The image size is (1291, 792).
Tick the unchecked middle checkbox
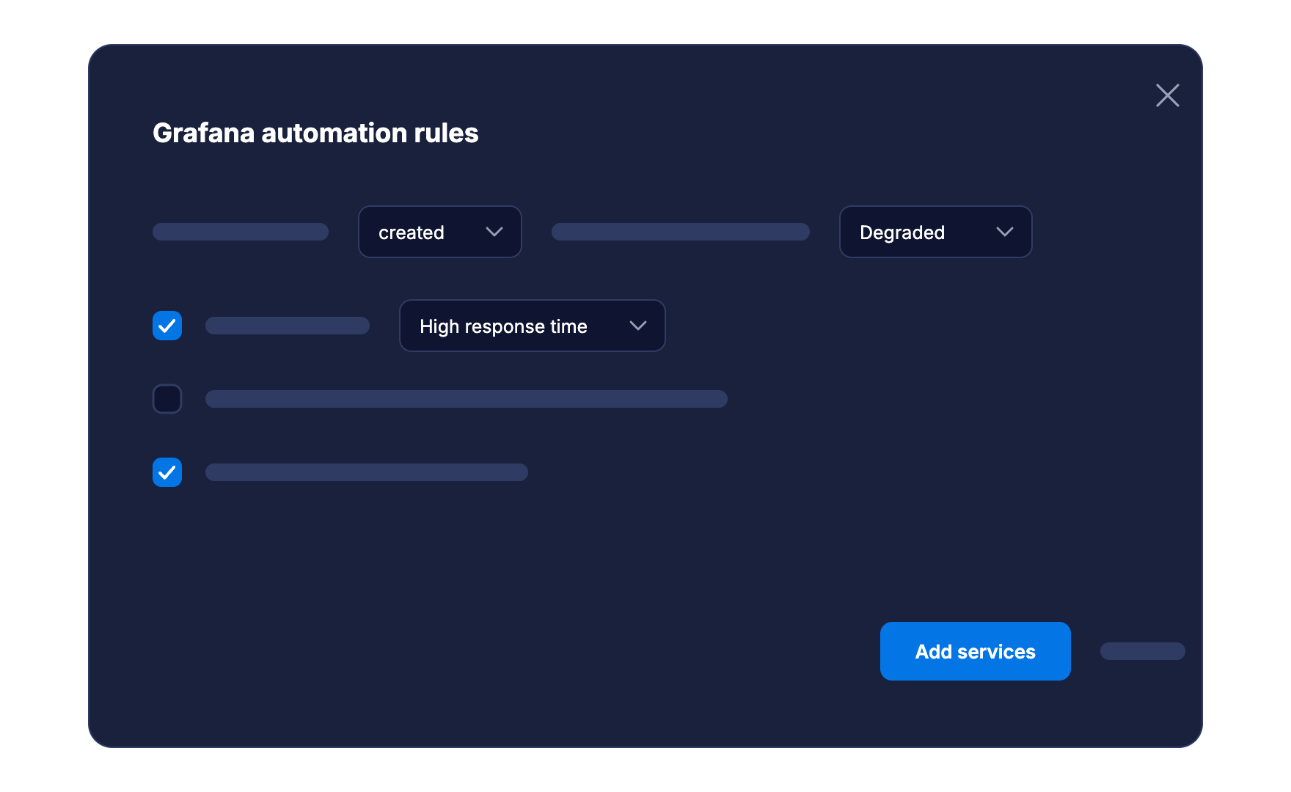167,399
